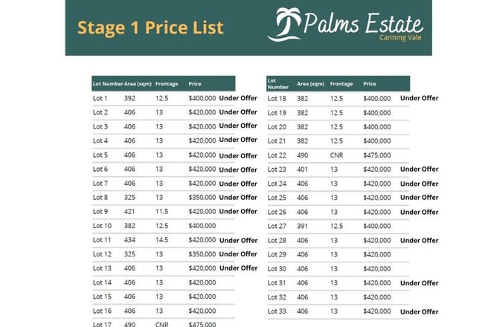Click the $475,000 price for Lot 22
This screenshot has width=491, height=327.
[376, 155]
